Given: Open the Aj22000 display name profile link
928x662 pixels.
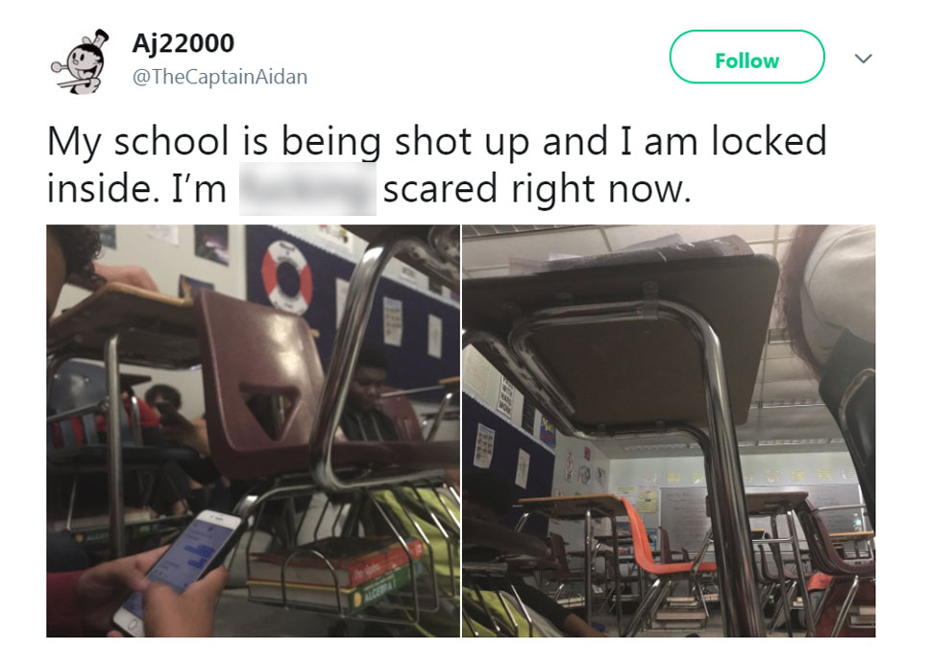Looking at the screenshot, I should click(183, 43).
